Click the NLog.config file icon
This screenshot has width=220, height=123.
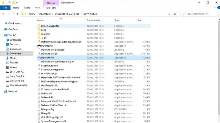point(39,109)
